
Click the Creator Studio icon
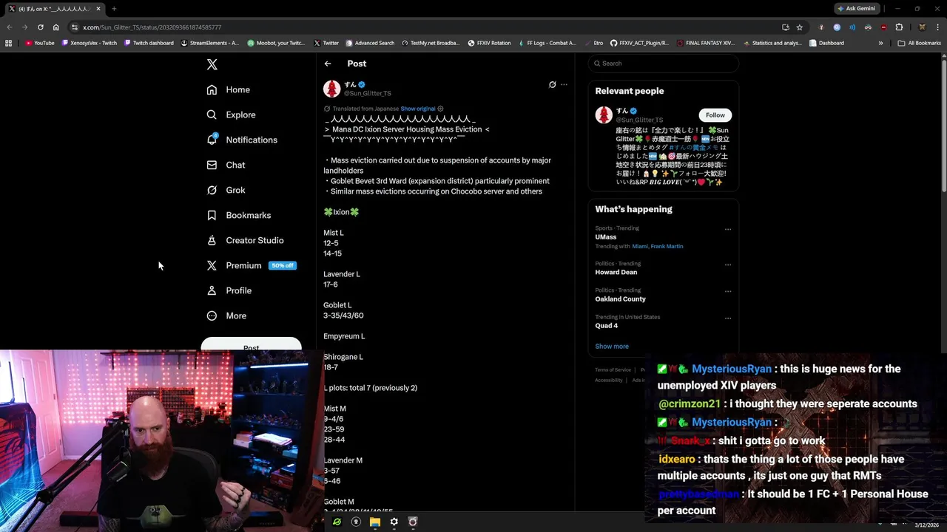point(212,240)
